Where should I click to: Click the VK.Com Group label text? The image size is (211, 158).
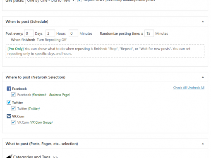[41, 122]
